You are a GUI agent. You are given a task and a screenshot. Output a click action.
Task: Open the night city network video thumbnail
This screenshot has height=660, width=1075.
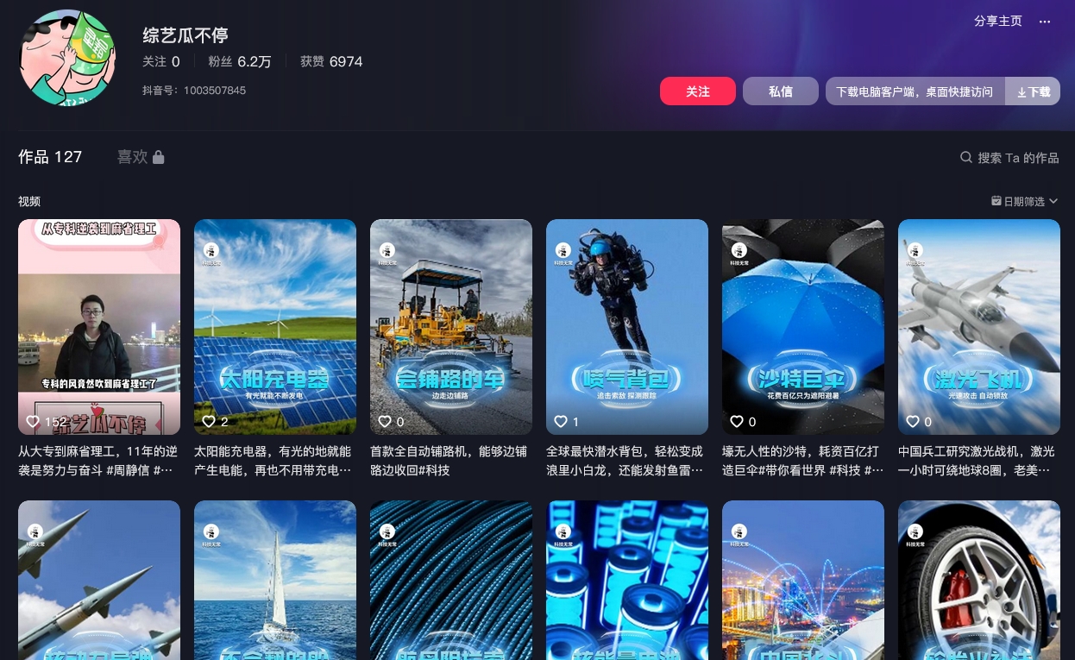point(803,580)
